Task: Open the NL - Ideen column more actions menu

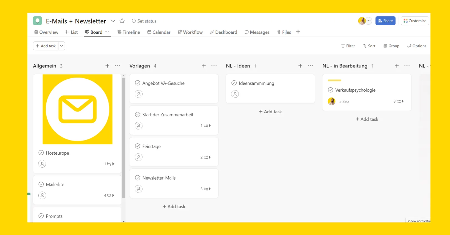Action: coord(310,66)
